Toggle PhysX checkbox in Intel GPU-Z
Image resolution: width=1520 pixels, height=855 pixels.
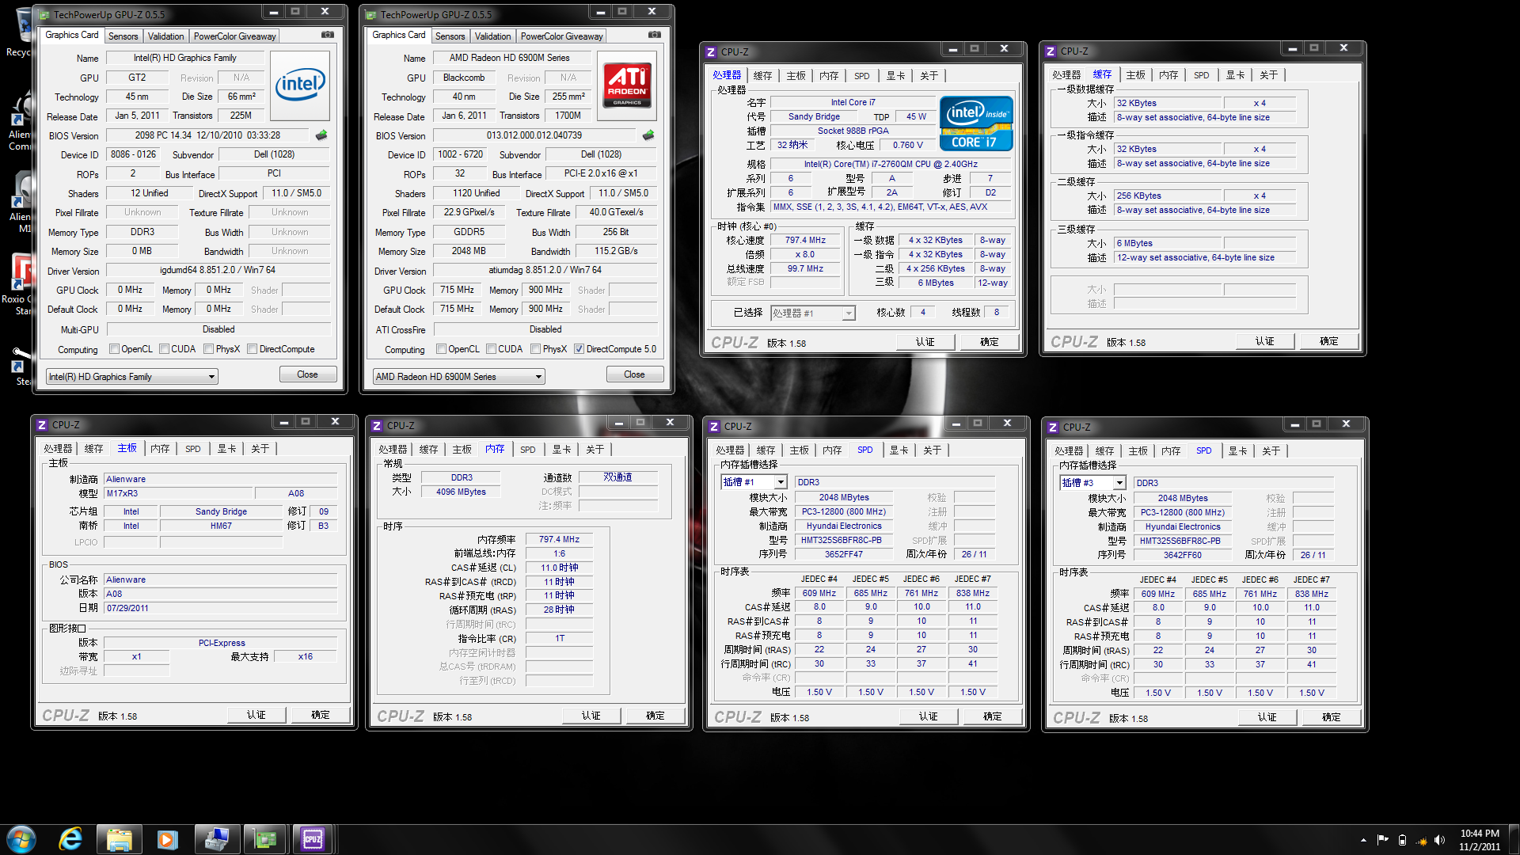click(209, 349)
